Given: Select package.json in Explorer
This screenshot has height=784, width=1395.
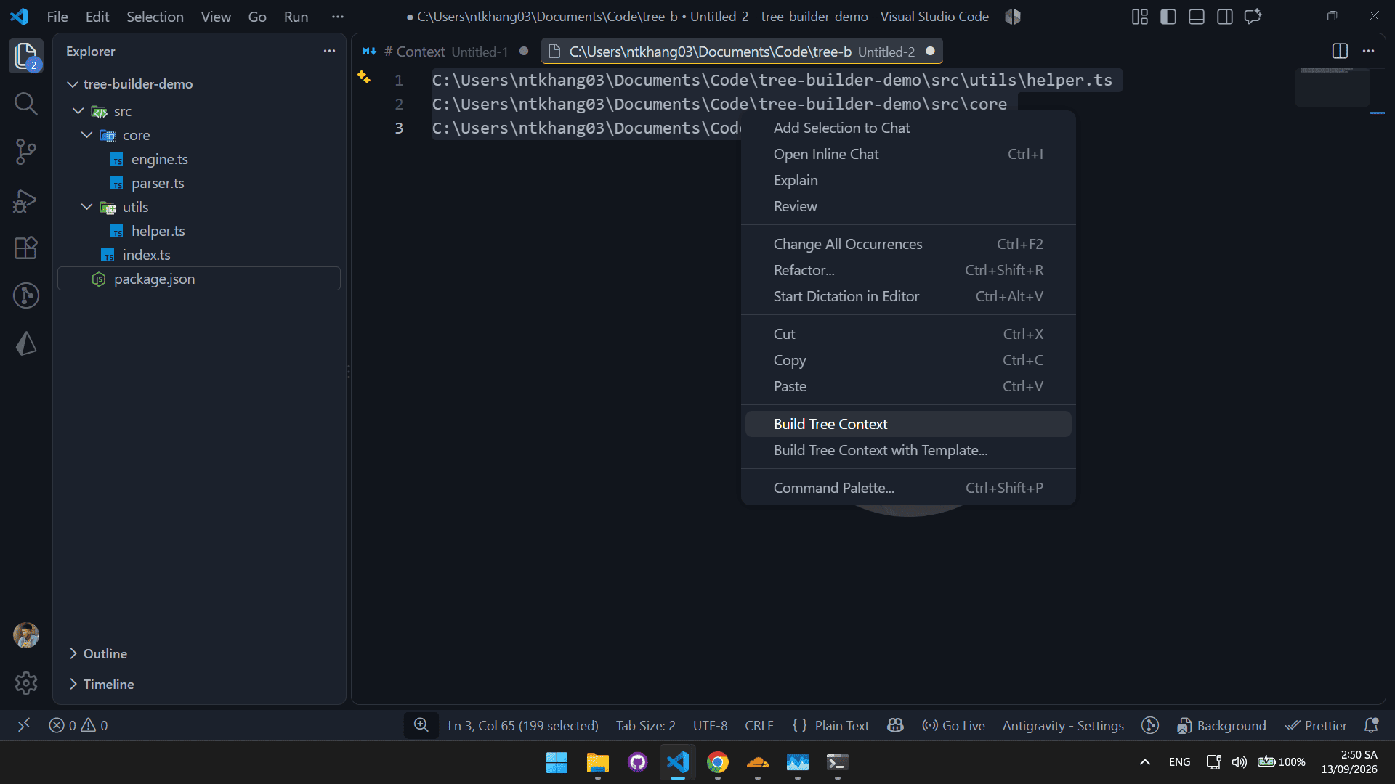Looking at the screenshot, I should 199,279.
